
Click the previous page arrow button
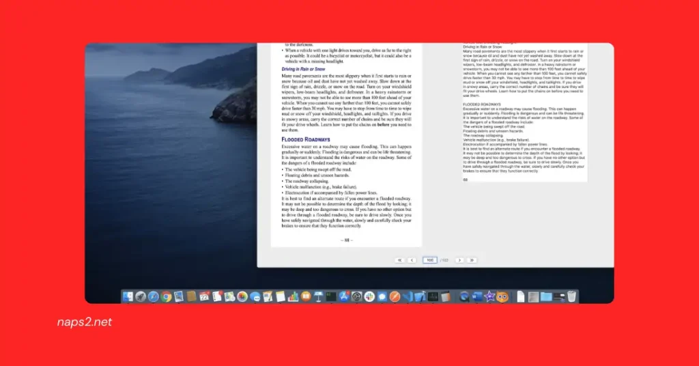coord(412,260)
